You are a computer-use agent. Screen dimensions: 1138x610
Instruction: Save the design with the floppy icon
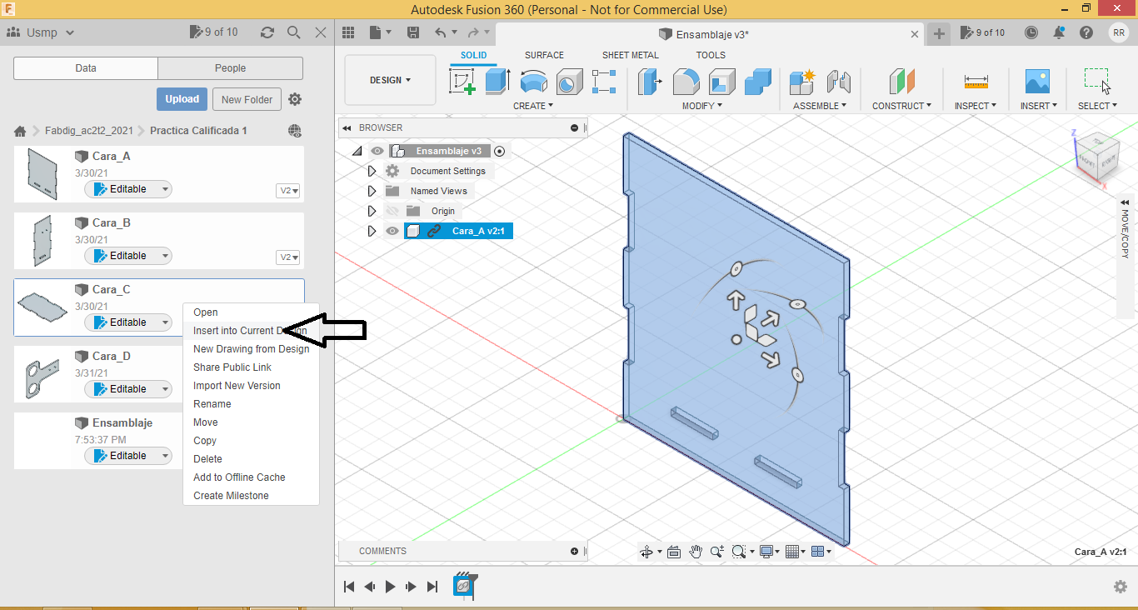412,32
